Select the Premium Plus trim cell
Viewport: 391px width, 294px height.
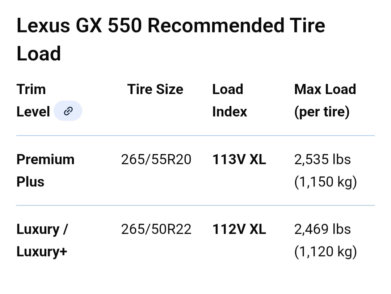click(x=45, y=170)
